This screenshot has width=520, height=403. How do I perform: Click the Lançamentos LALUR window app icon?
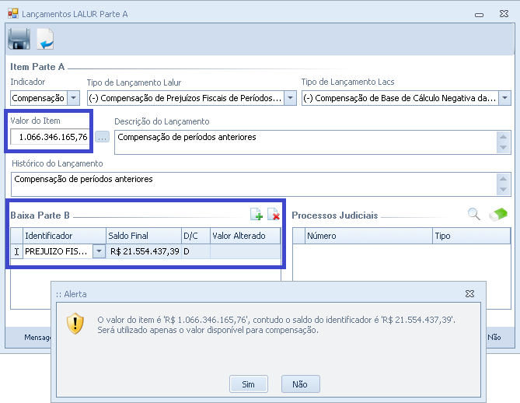click(x=13, y=13)
